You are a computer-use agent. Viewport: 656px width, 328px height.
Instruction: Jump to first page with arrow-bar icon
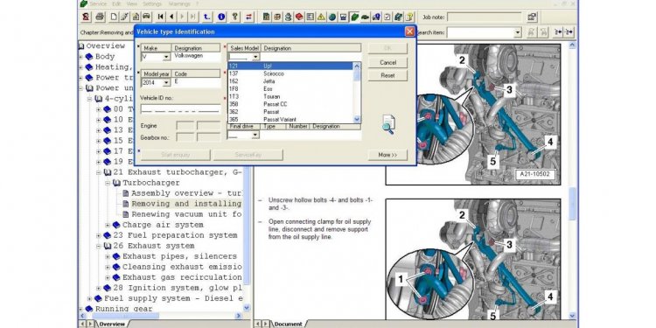161,17
